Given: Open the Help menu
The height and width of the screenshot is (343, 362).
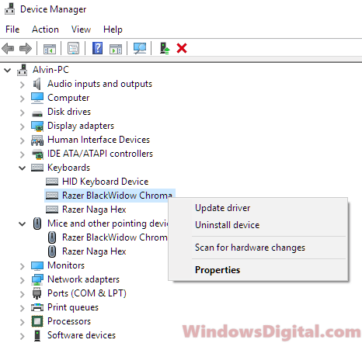Looking at the screenshot, I should (x=113, y=29).
